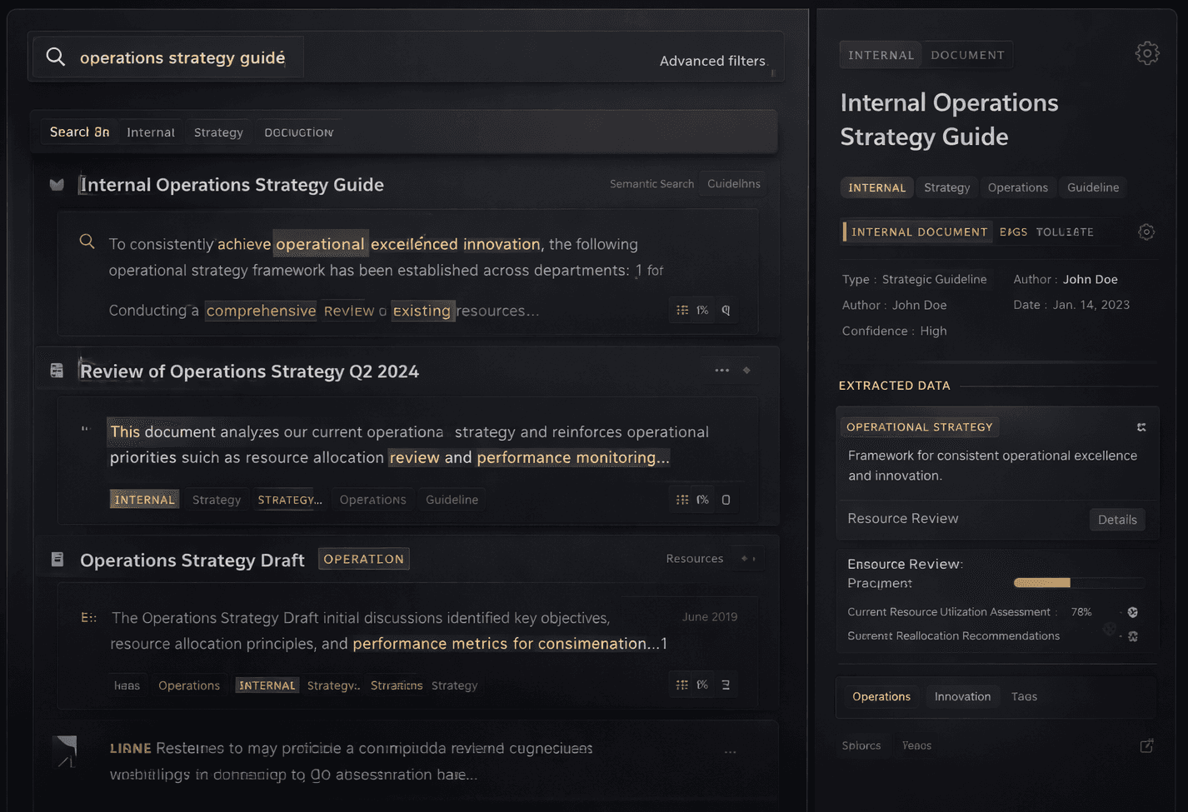1188x812 pixels.
Task: Click the icon next to Current Resource Utilization
Action: (x=1133, y=612)
